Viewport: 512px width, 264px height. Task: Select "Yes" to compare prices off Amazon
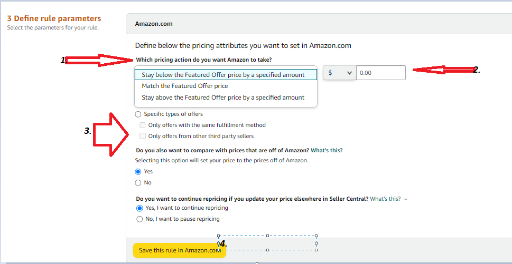[x=138, y=172]
